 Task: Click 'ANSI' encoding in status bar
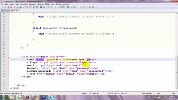pos(158,94)
